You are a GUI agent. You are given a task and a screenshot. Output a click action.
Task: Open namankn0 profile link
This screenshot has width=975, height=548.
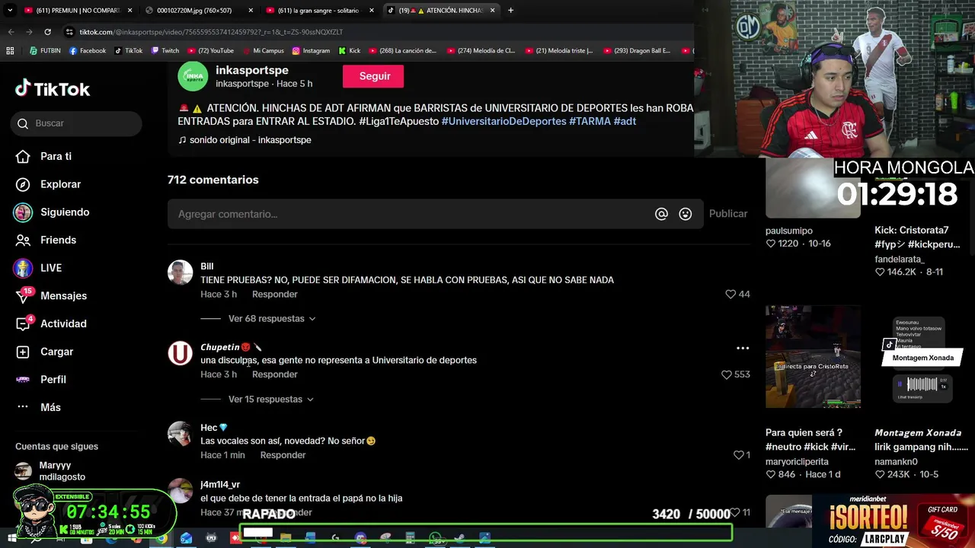[x=896, y=461]
